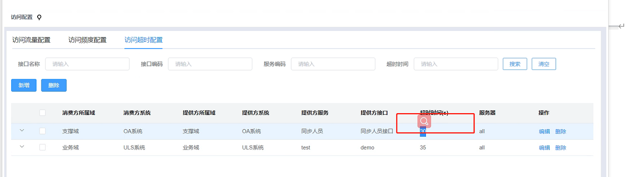Screen dimensions: 627x177
Task: Expand the 业务域 row chevron
Action: point(22,147)
